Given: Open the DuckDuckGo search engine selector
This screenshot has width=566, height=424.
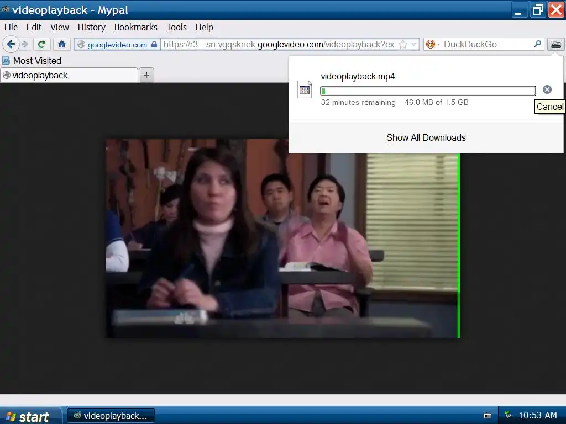Looking at the screenshot, I should [x=433, y=44].
